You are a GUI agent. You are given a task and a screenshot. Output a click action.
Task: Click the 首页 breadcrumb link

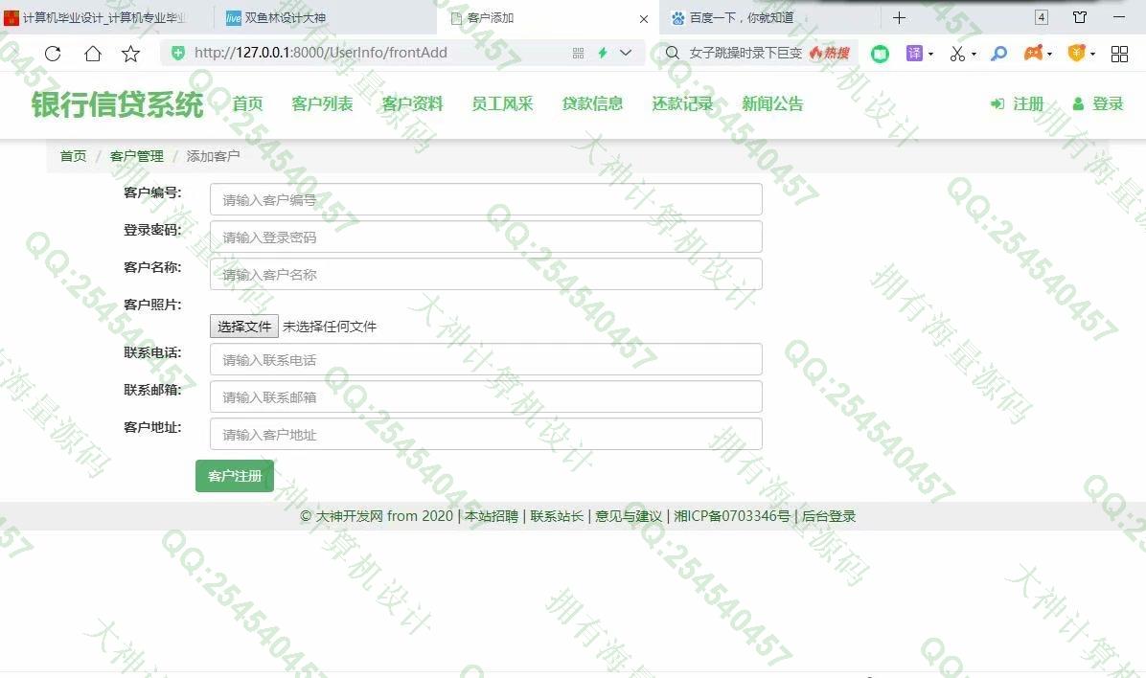73,156
